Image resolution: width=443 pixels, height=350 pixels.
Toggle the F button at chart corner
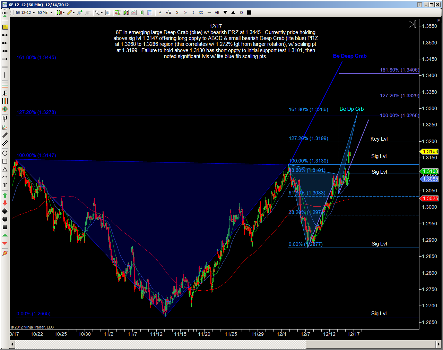[438, 20]
